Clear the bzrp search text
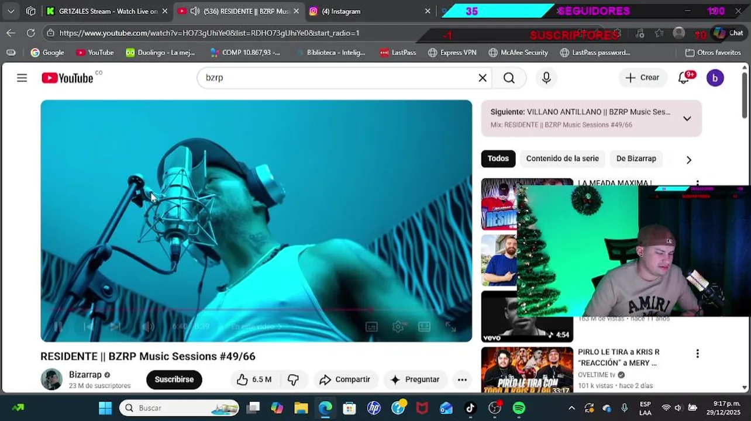 483,78
